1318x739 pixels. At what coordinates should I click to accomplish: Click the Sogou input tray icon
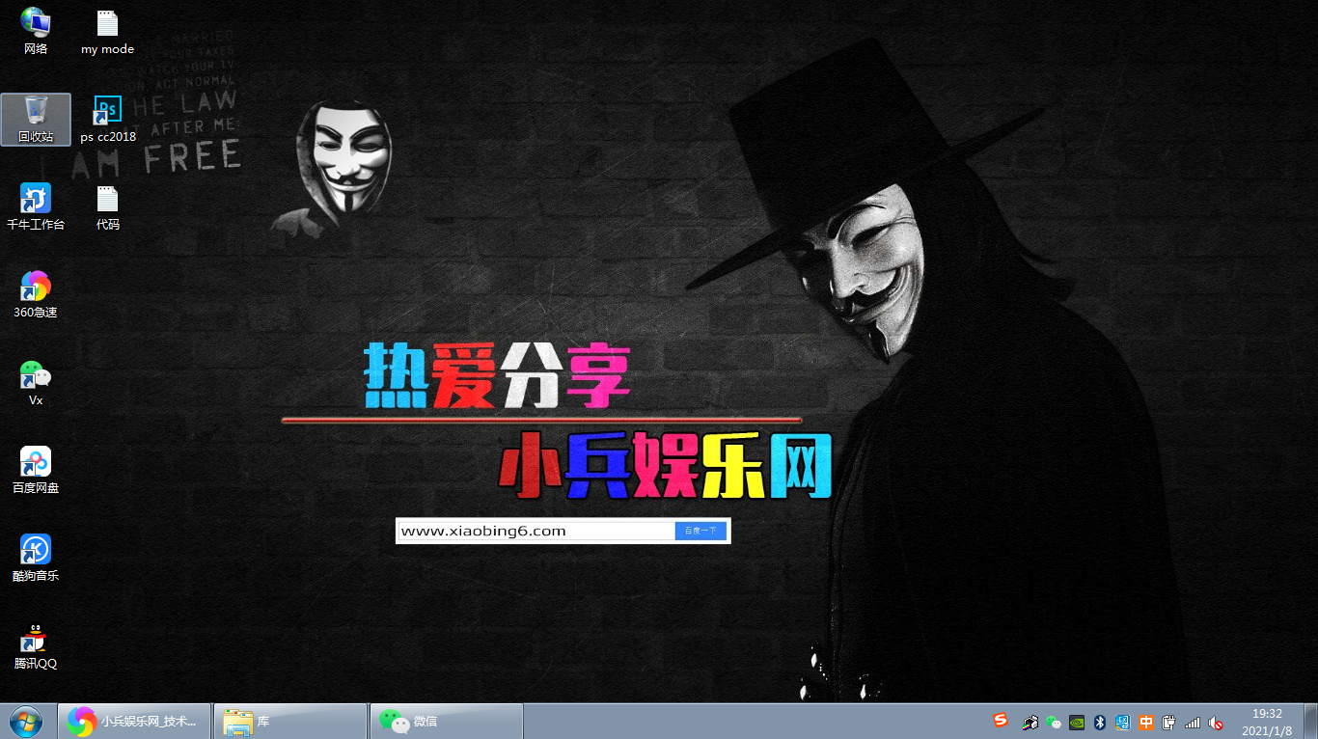point(1001,721)
